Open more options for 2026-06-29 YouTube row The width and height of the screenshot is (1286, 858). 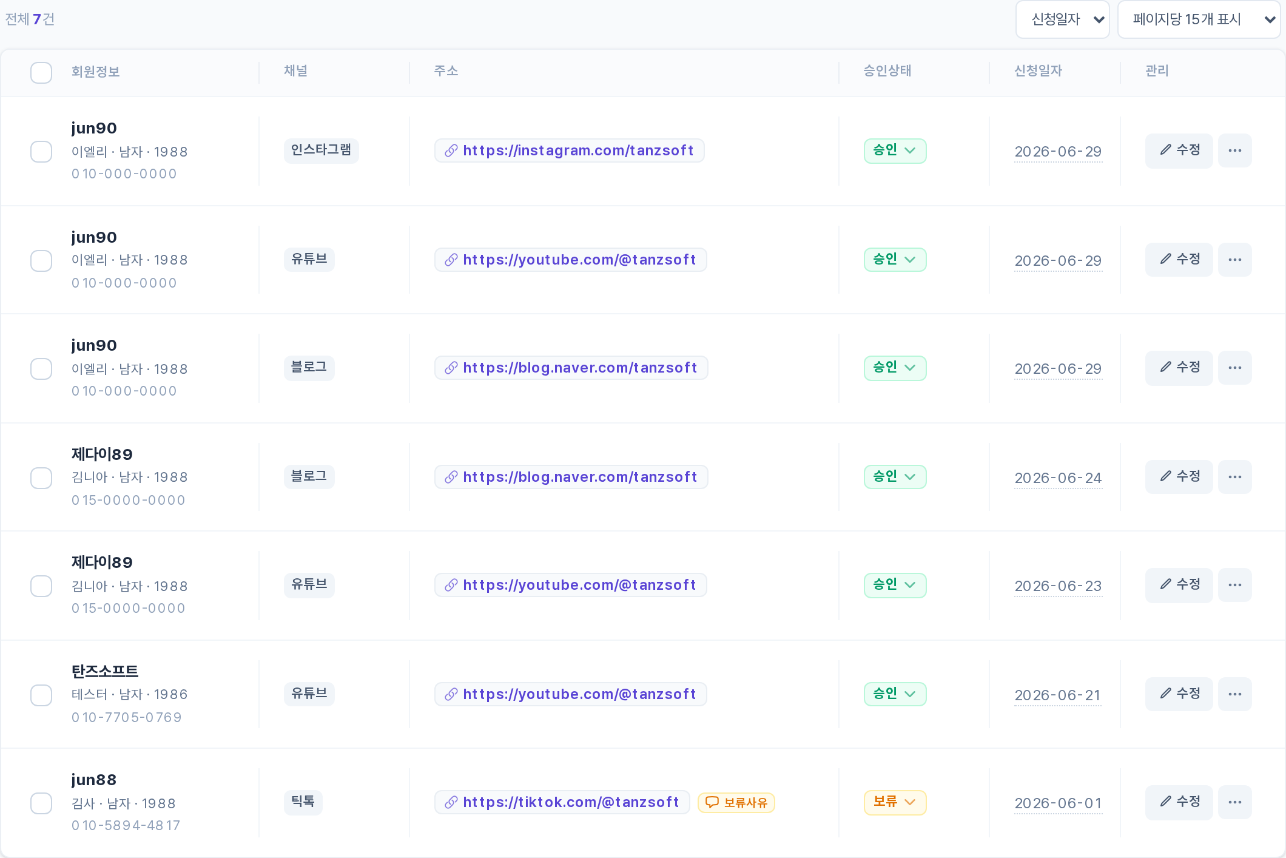(1234, 260)
